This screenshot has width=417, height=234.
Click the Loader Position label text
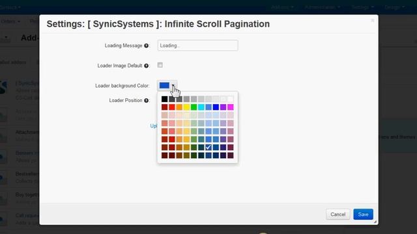click(x=126, y=100)
